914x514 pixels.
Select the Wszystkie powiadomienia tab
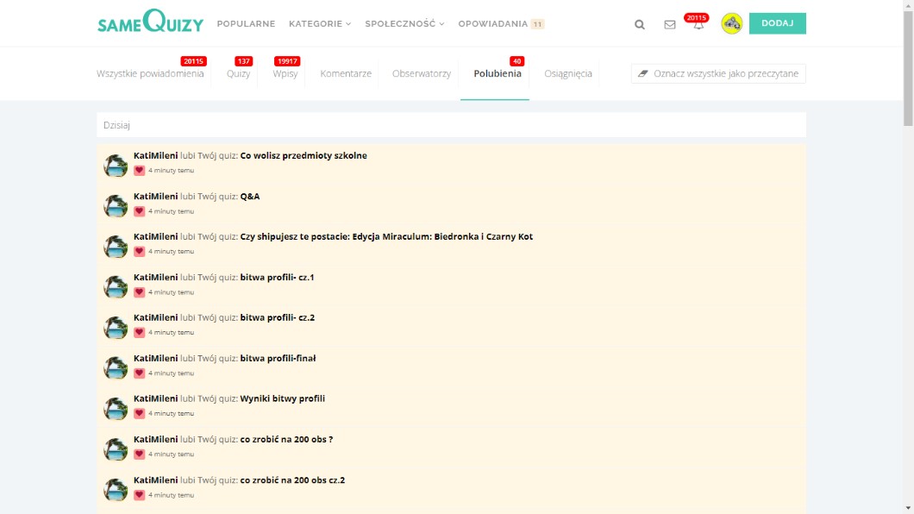(150, 74)
